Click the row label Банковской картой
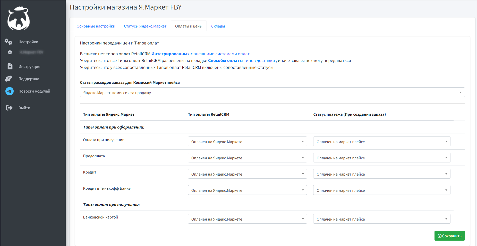The height and width of the screenshot is (246, 477). pyautogui.click(x=101, y=217)
